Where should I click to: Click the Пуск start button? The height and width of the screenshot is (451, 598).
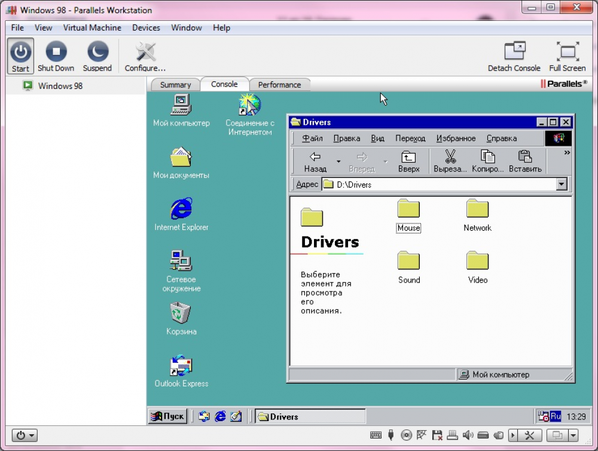pos(168,416)
